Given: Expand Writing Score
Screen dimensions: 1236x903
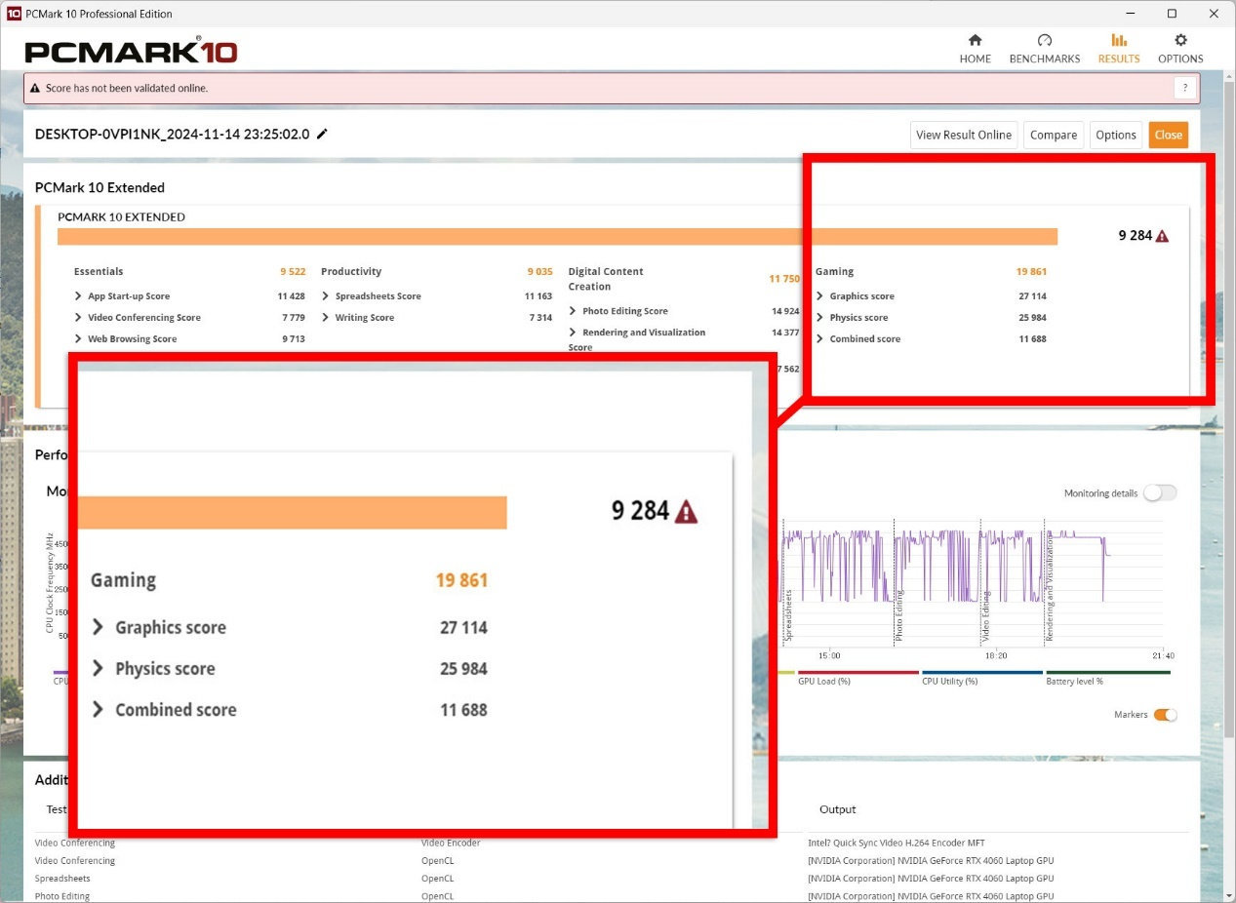Looking at the screenshot, I should pyautogui.click(x=325, y=317).
